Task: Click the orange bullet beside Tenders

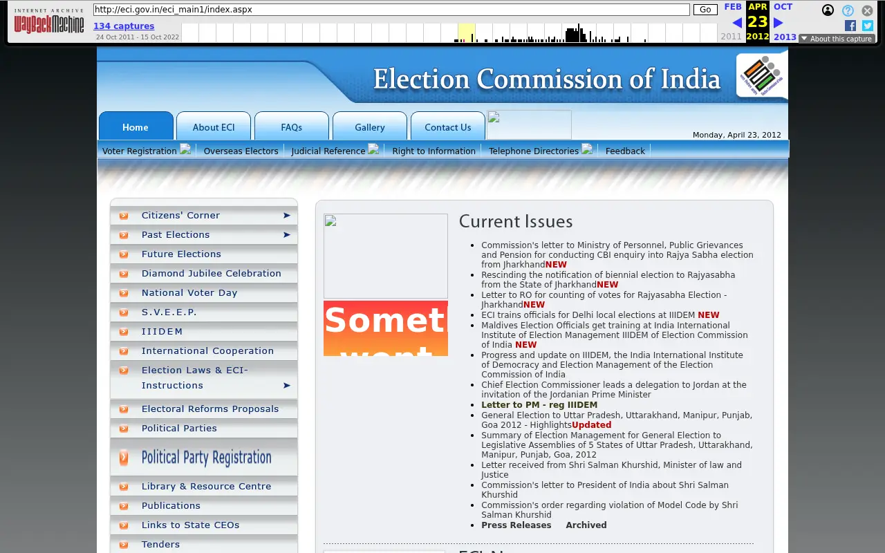Action: click(124, 545)
